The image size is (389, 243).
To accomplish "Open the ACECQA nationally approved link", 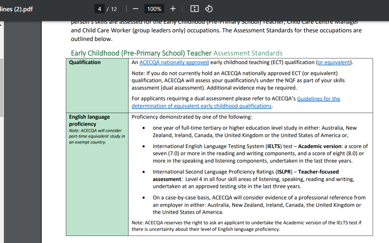I will point(174,63).
